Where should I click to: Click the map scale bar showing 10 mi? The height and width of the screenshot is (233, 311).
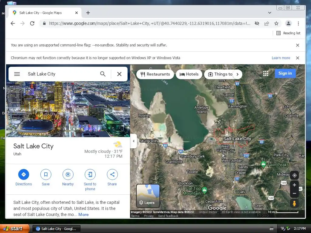point(283,212)
